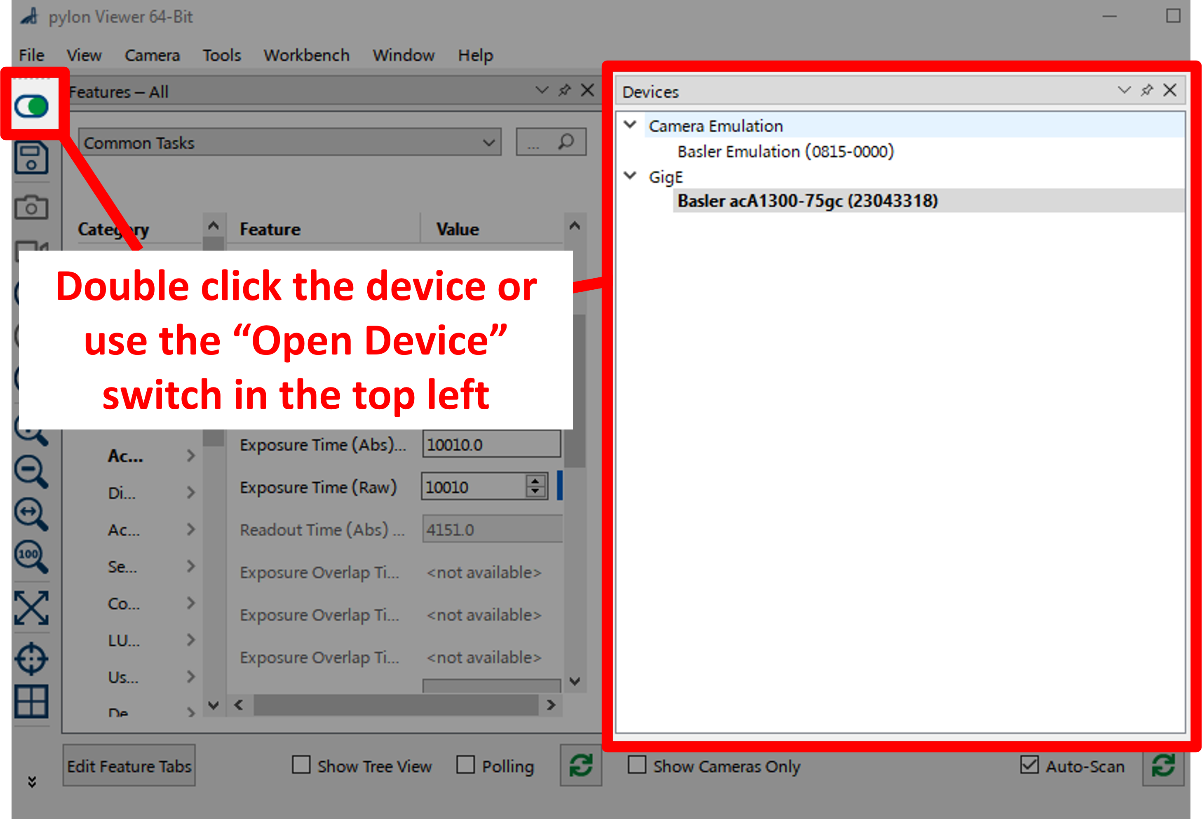Click the fit width zoom icon
Screen dimensions: 1202x819
point(32,514)
